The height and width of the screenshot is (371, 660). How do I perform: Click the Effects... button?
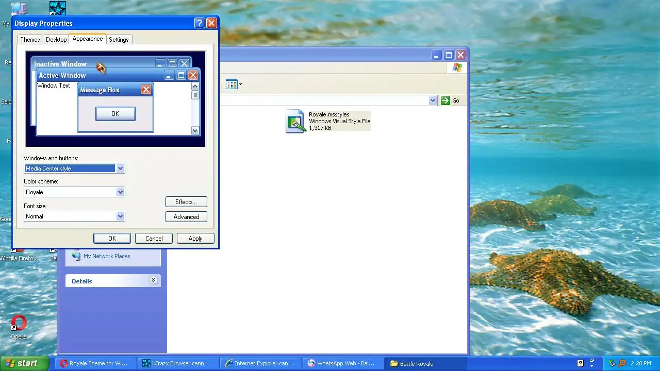(x=186, y=202)
